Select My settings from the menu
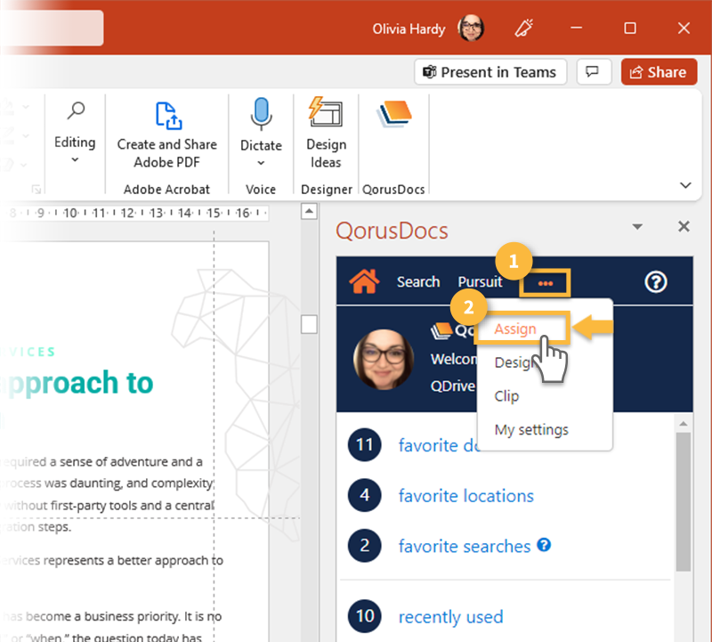Image resolution: width=712 pixels, height=642 pixels. tap(531, 430)
